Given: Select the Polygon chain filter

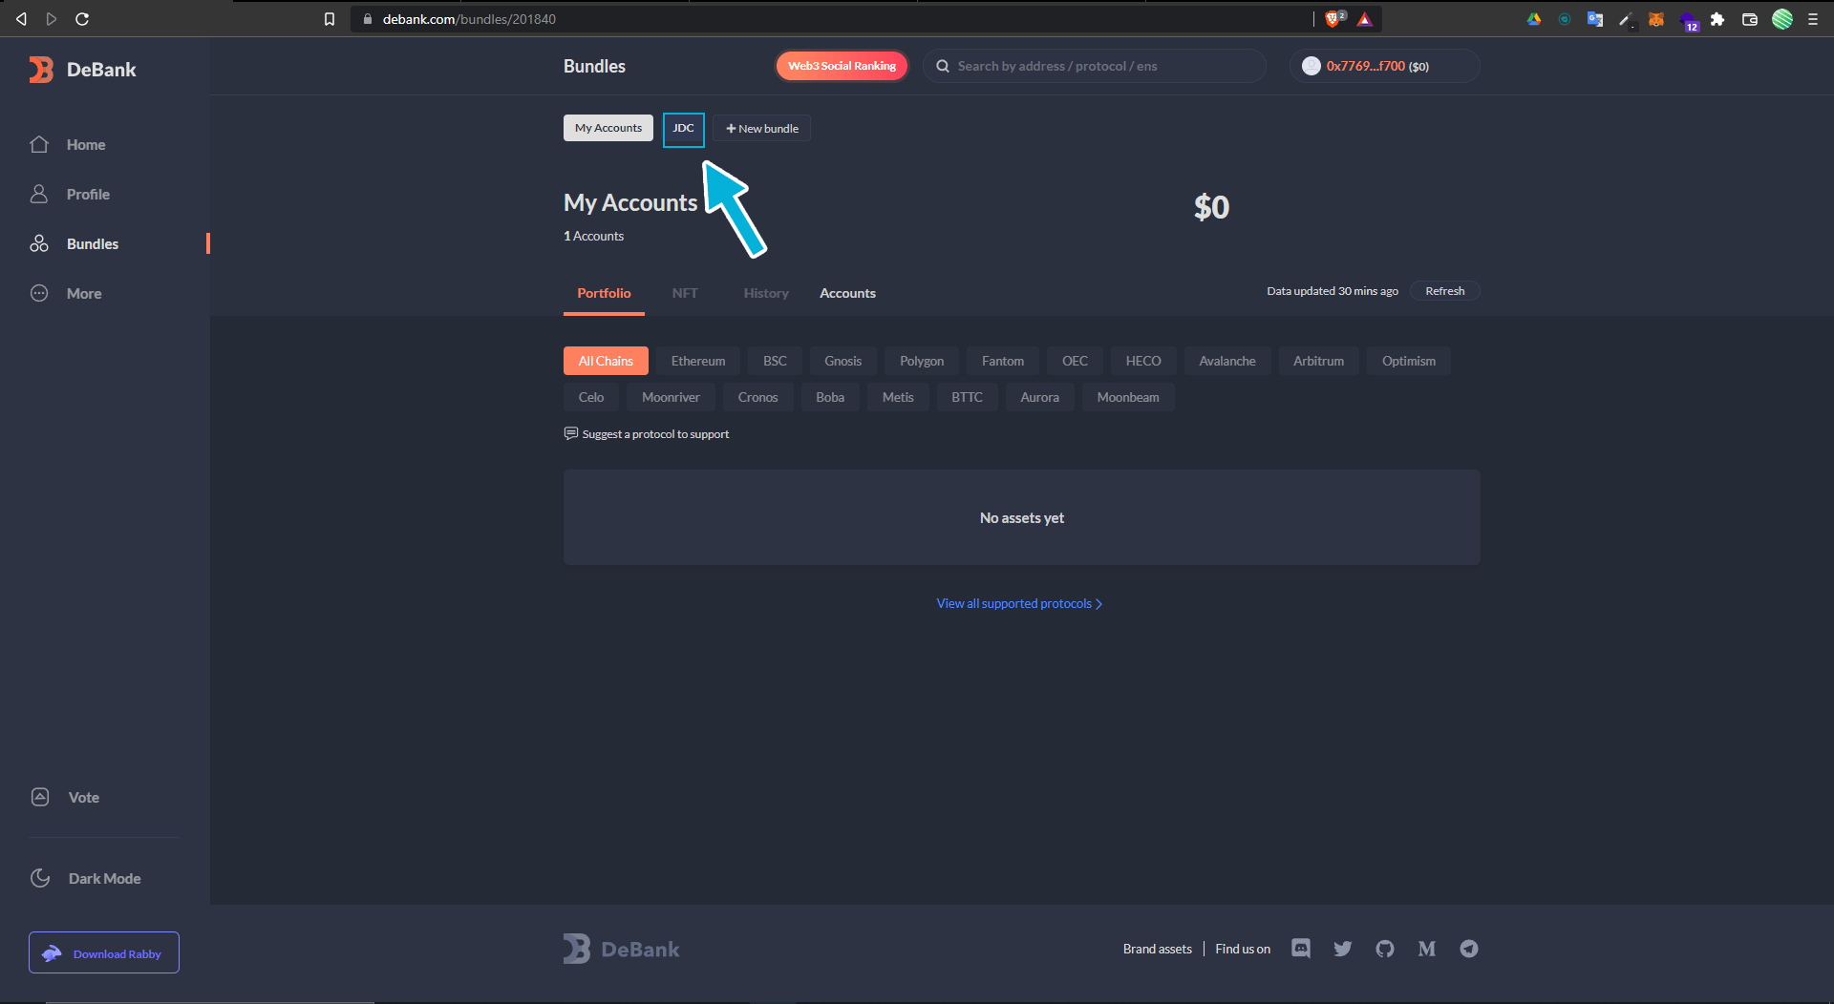Looking at the screenshot, I should 921,361.
